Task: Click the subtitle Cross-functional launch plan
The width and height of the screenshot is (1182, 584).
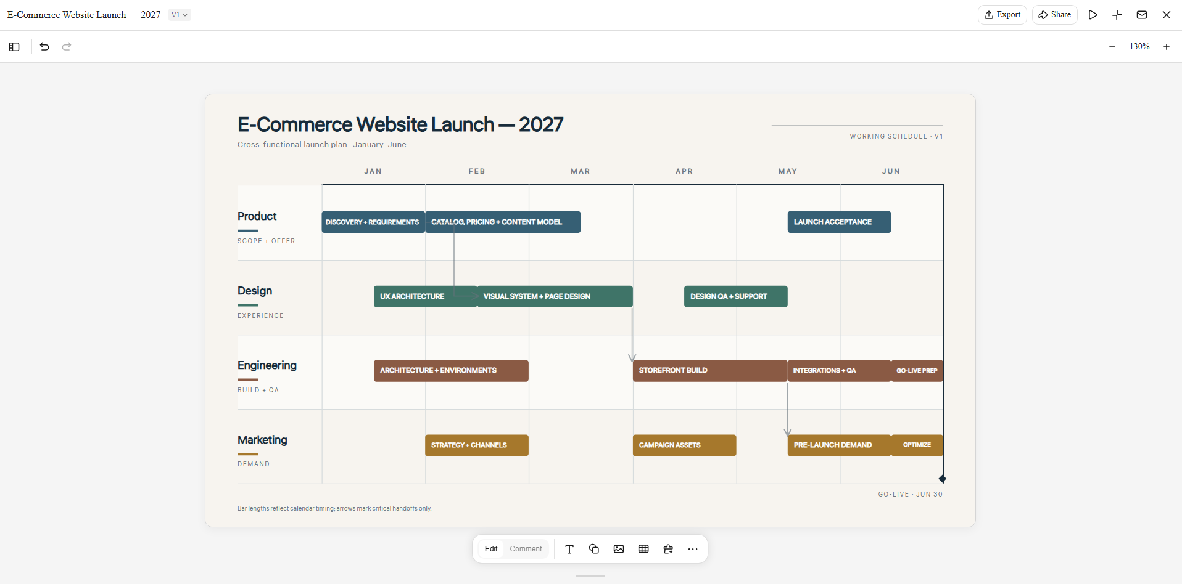Action: coord(321,145)
